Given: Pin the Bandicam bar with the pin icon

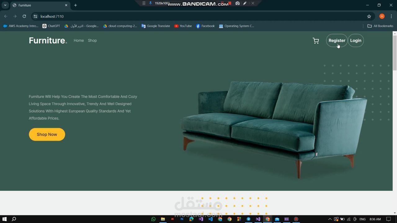Looking at the screenshot, I should (x=151, y=3).
